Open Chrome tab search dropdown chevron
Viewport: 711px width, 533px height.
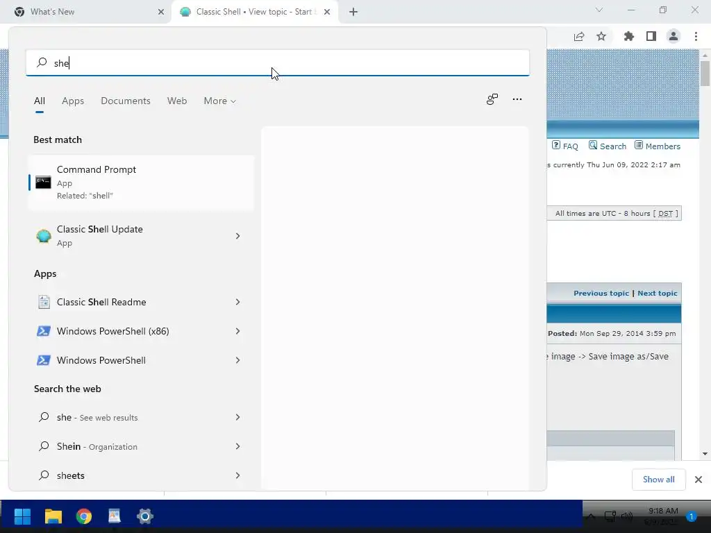click(599, 10)
